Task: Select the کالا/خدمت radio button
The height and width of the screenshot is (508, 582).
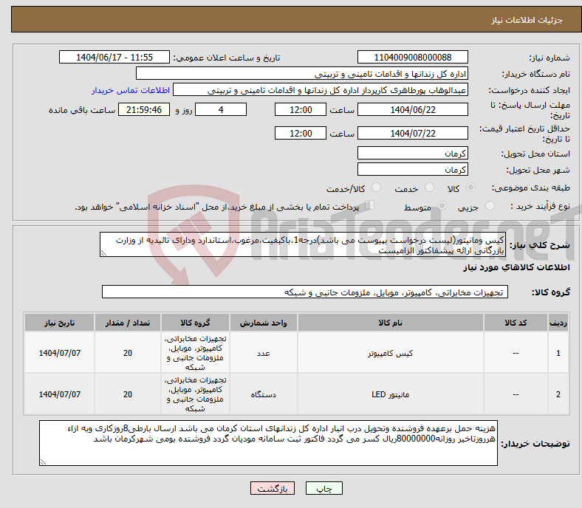Action: (x=377, y=188)
